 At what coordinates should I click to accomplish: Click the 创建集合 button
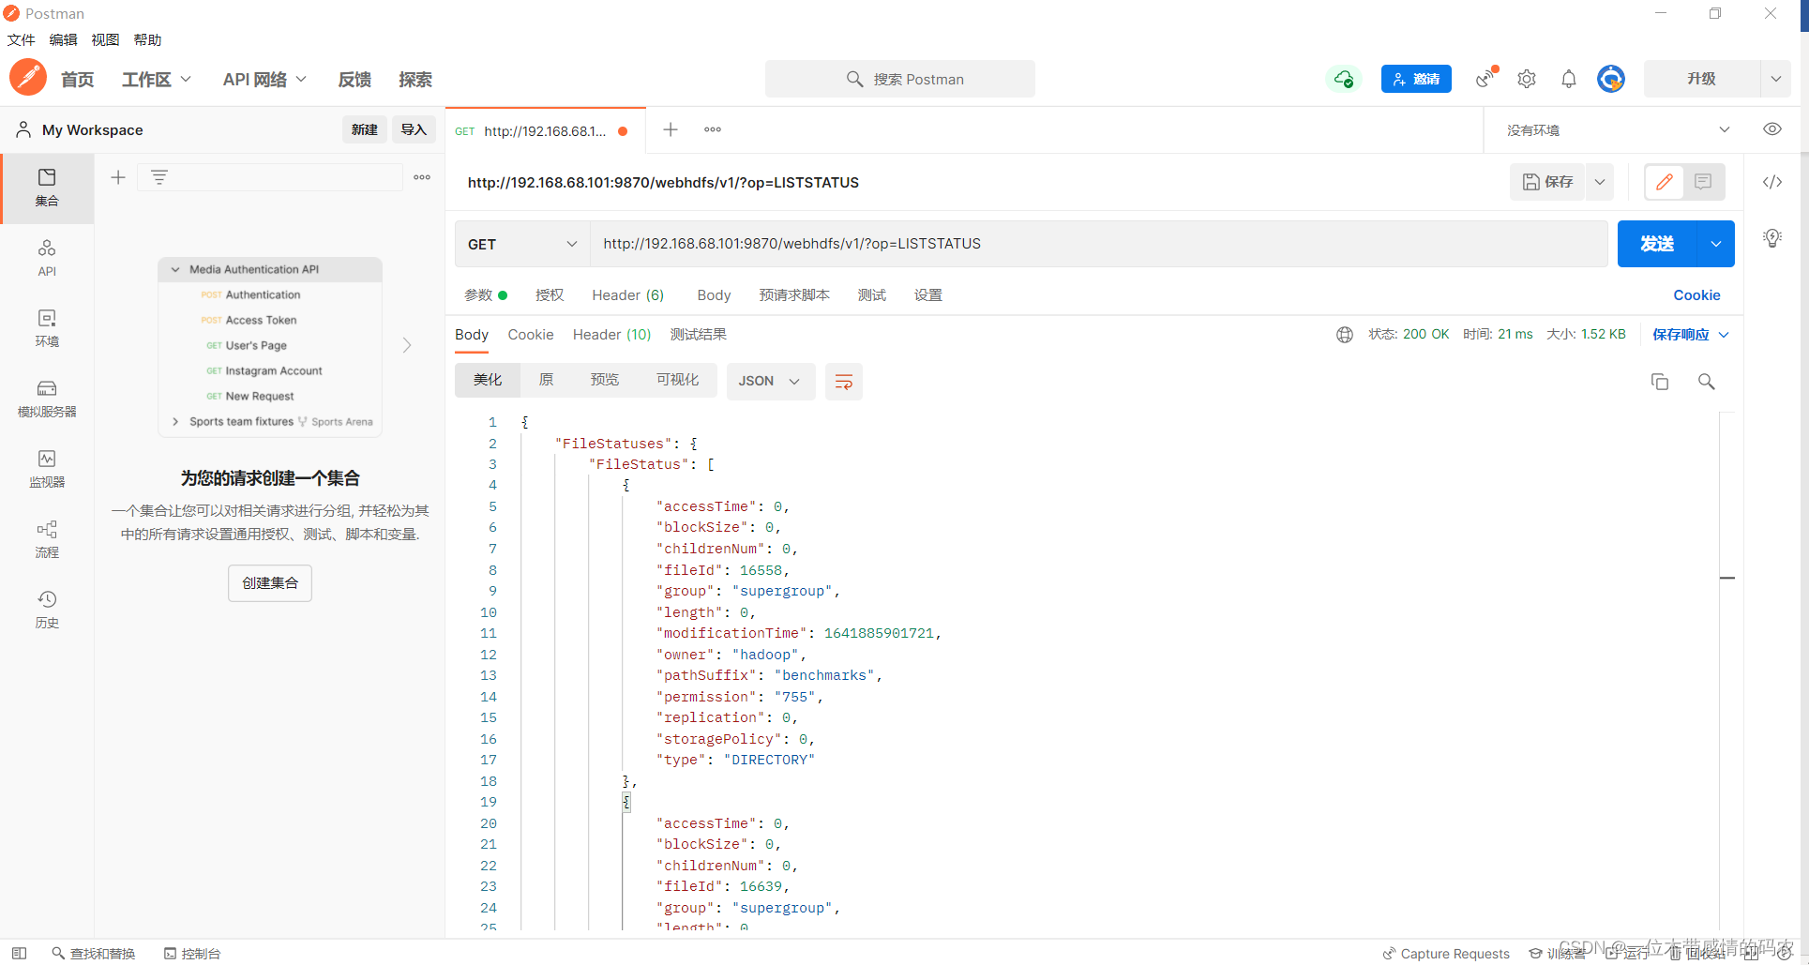(270, 583)
